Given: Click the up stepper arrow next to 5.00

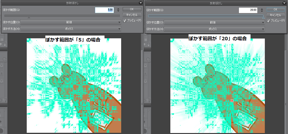Looking at the screenshot, I should pos(118,8).
